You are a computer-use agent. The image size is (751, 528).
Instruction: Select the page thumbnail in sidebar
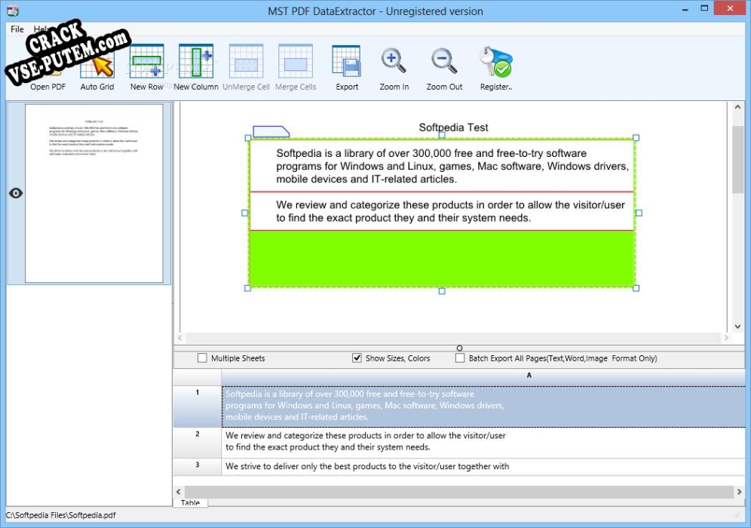point(94,194)
